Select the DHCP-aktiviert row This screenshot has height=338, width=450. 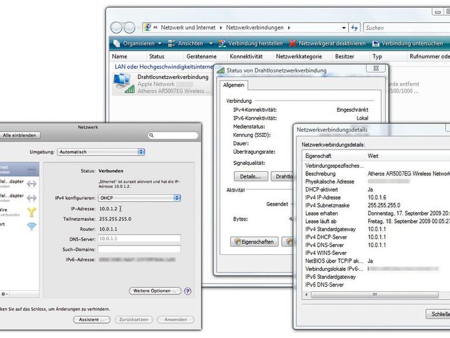pyautogui.click(x=376, y=189)
